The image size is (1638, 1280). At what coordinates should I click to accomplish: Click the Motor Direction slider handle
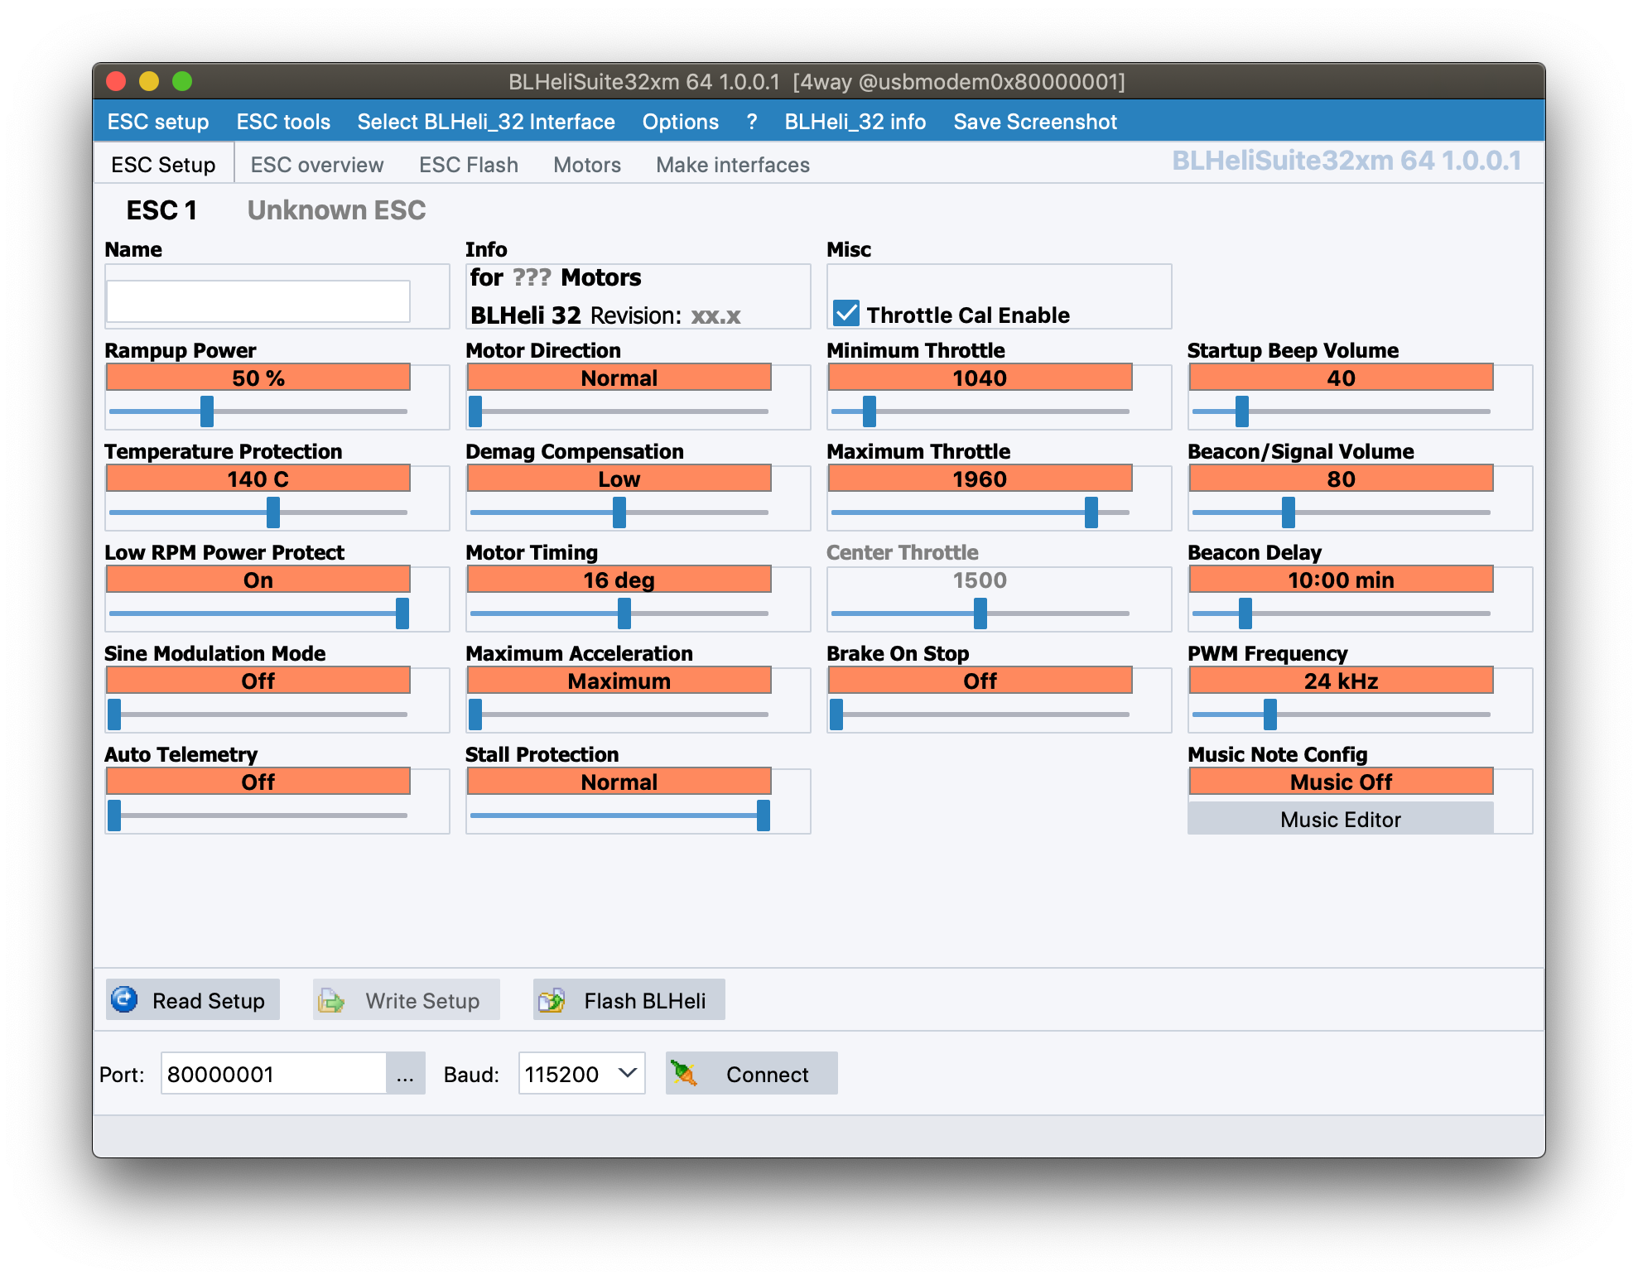coord(475,411)
